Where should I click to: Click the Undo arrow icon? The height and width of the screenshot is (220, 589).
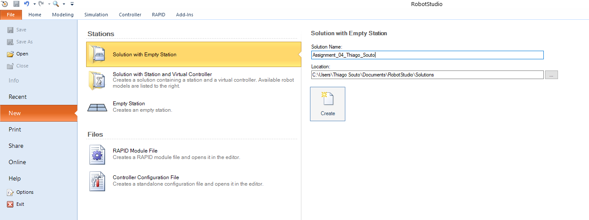click(x=27, y=4)
